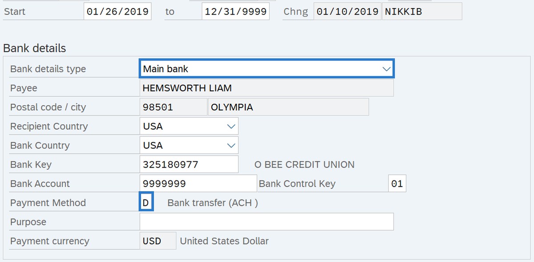Select the Payment currency USD field
The width and height of the screenshot is (534, 262).
158,241
